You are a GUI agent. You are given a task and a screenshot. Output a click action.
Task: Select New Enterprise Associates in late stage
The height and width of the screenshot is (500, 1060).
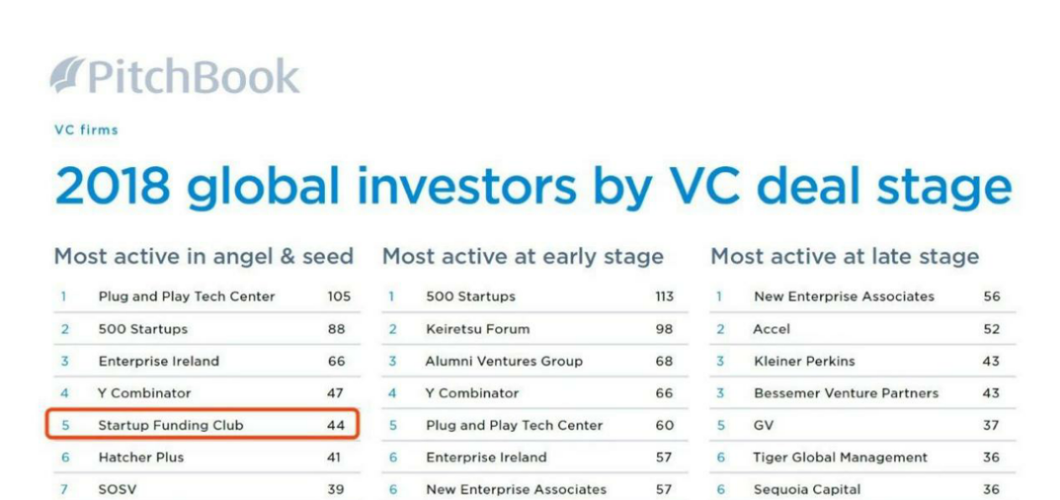(843, 296)
